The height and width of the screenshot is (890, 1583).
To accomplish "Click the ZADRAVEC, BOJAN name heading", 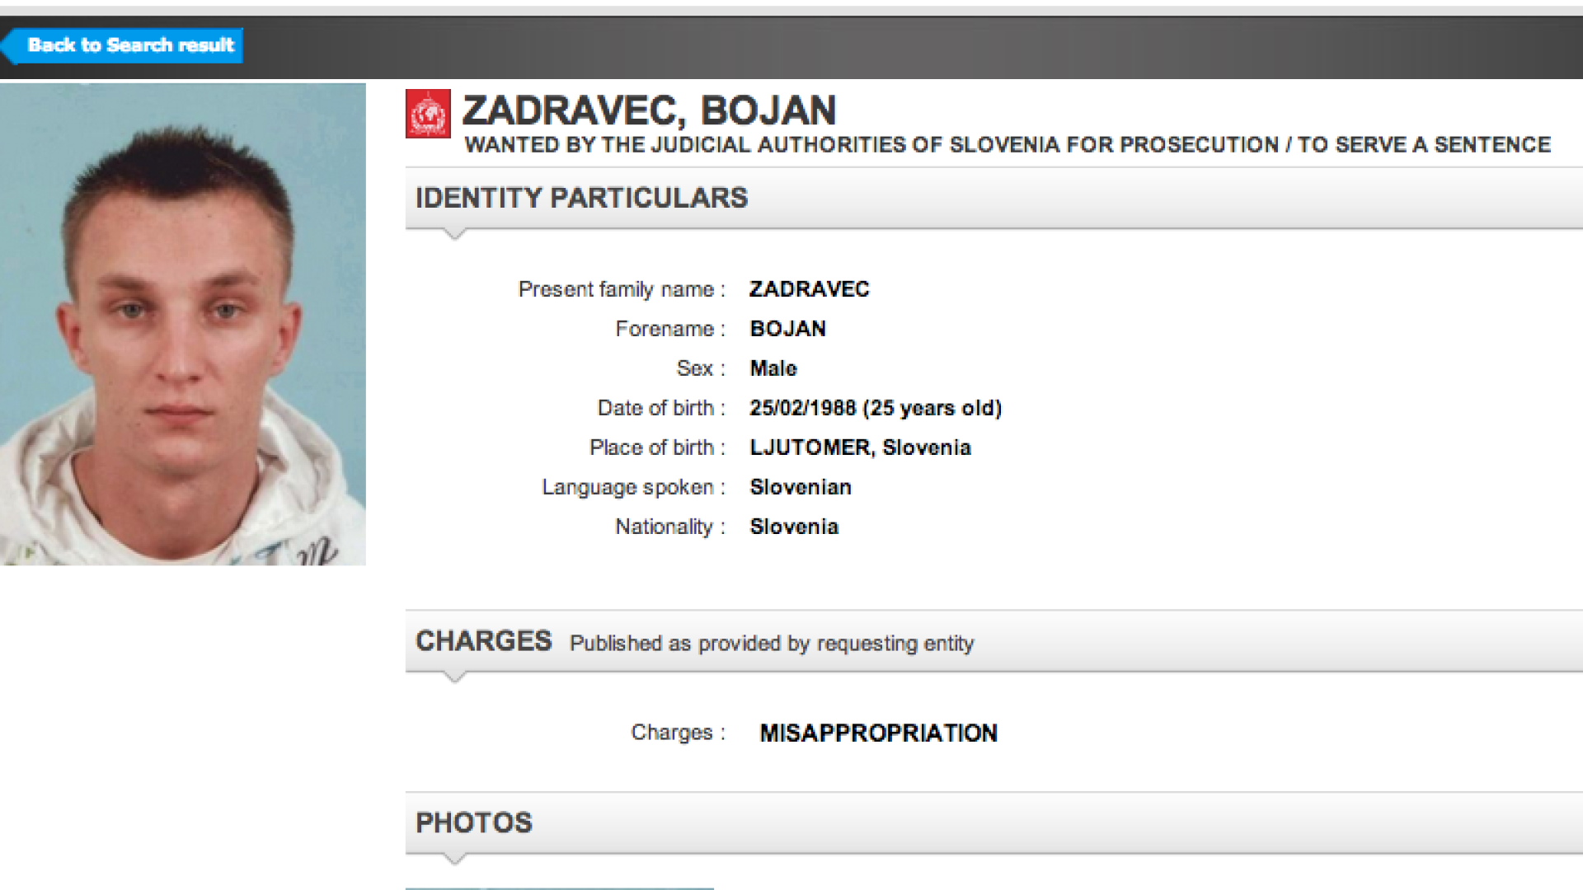I will pos(649,110).
